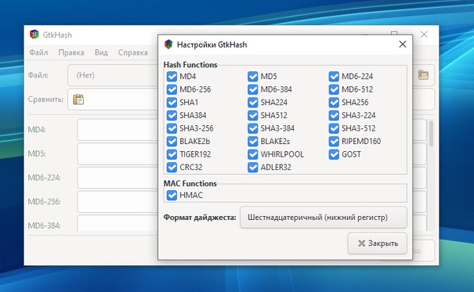Uncheck the SHA256 checkbox
Viewport: 474px width, 292px height.
(x=333, y=102)
